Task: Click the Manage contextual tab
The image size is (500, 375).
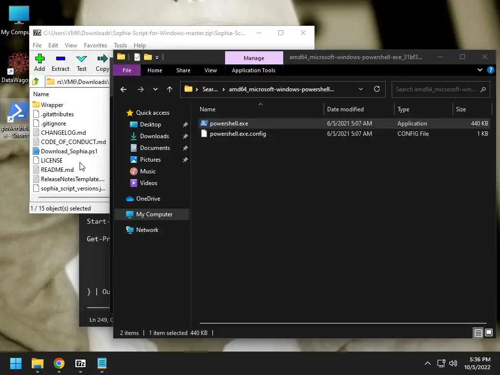Action: pyautogui.click(x=254, y=58)
